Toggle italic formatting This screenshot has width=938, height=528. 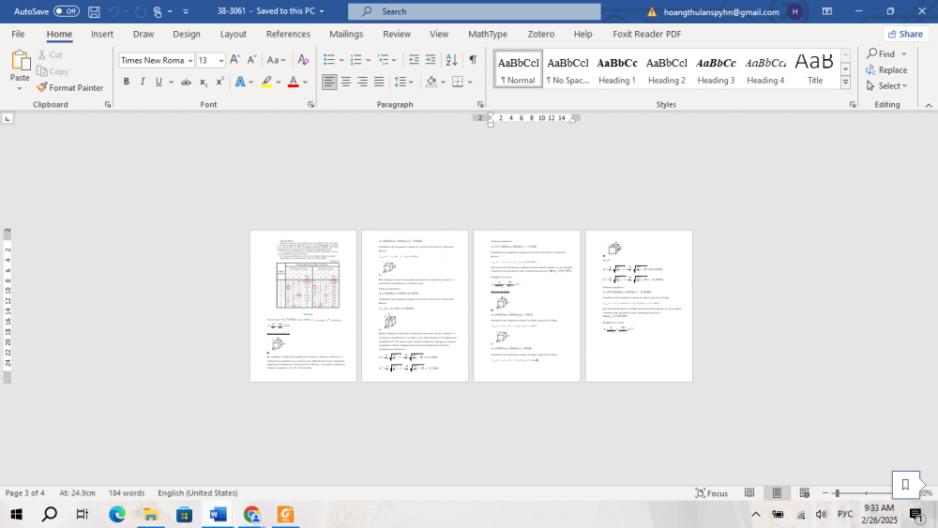click(142, 83)
